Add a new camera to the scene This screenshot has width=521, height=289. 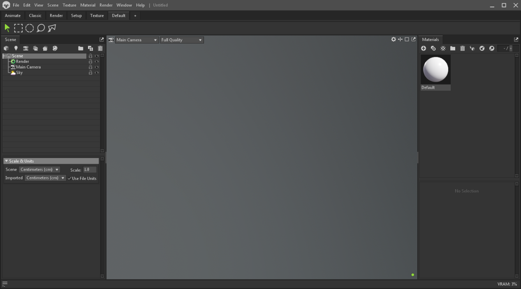(25, 48)
